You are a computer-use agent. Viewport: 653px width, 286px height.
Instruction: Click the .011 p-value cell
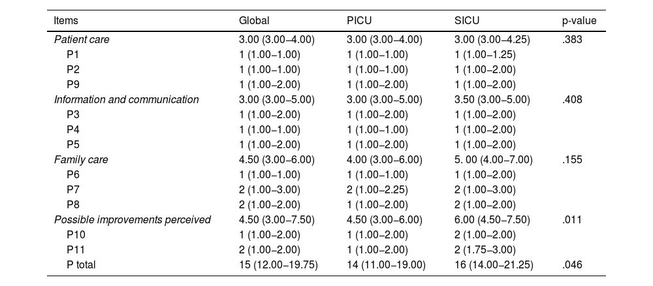point(570,219)
